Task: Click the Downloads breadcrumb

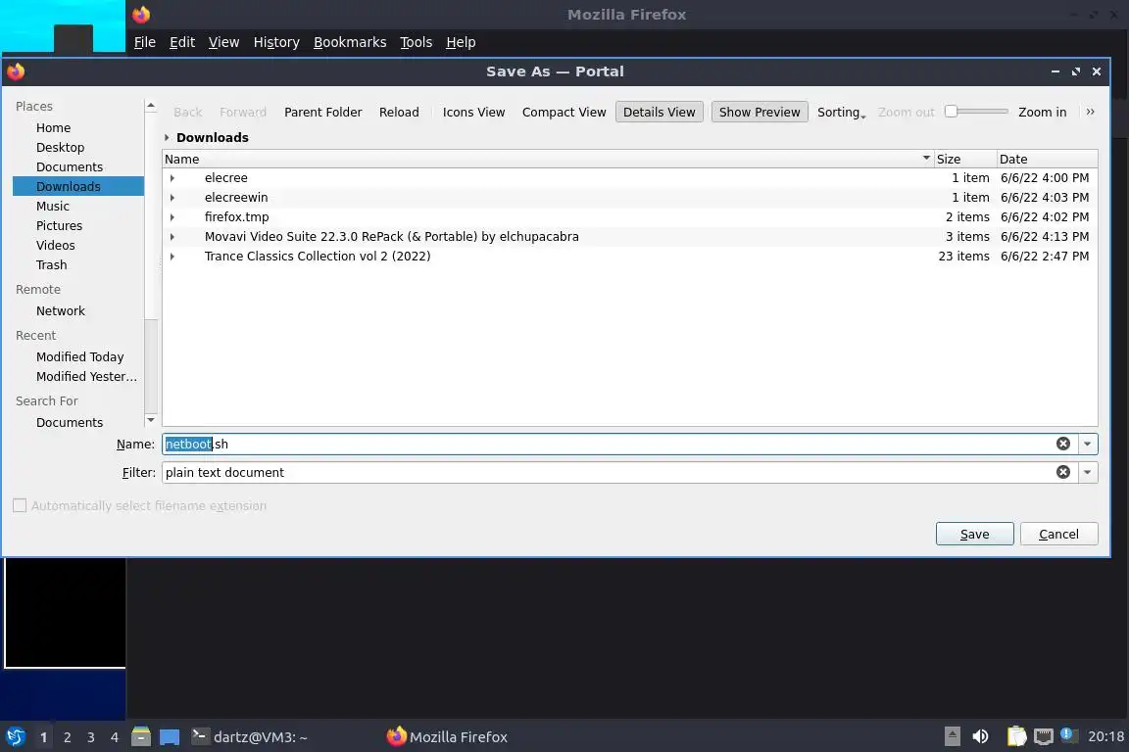Action: tap(213, 137)
